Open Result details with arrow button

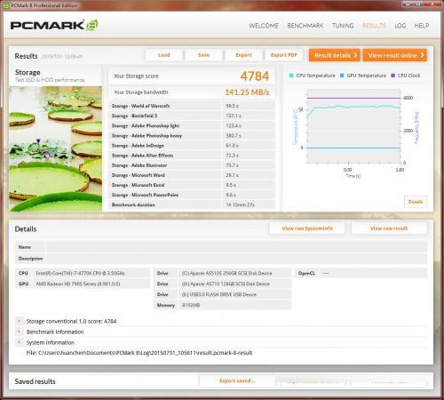pos(335,55)
